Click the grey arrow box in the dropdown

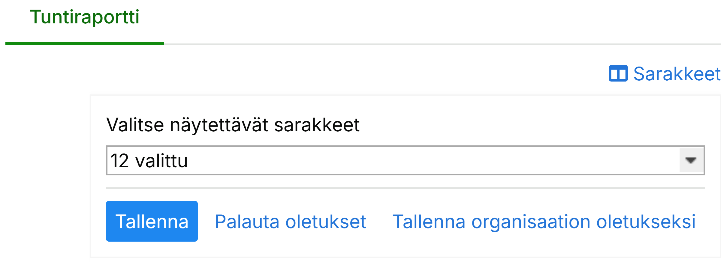(x=691, y=160)
